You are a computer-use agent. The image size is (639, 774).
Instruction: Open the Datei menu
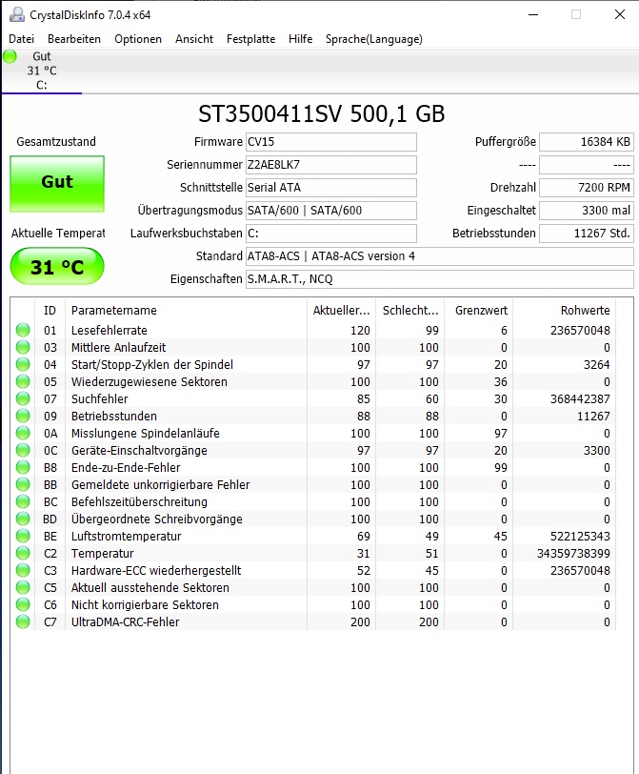22,39
